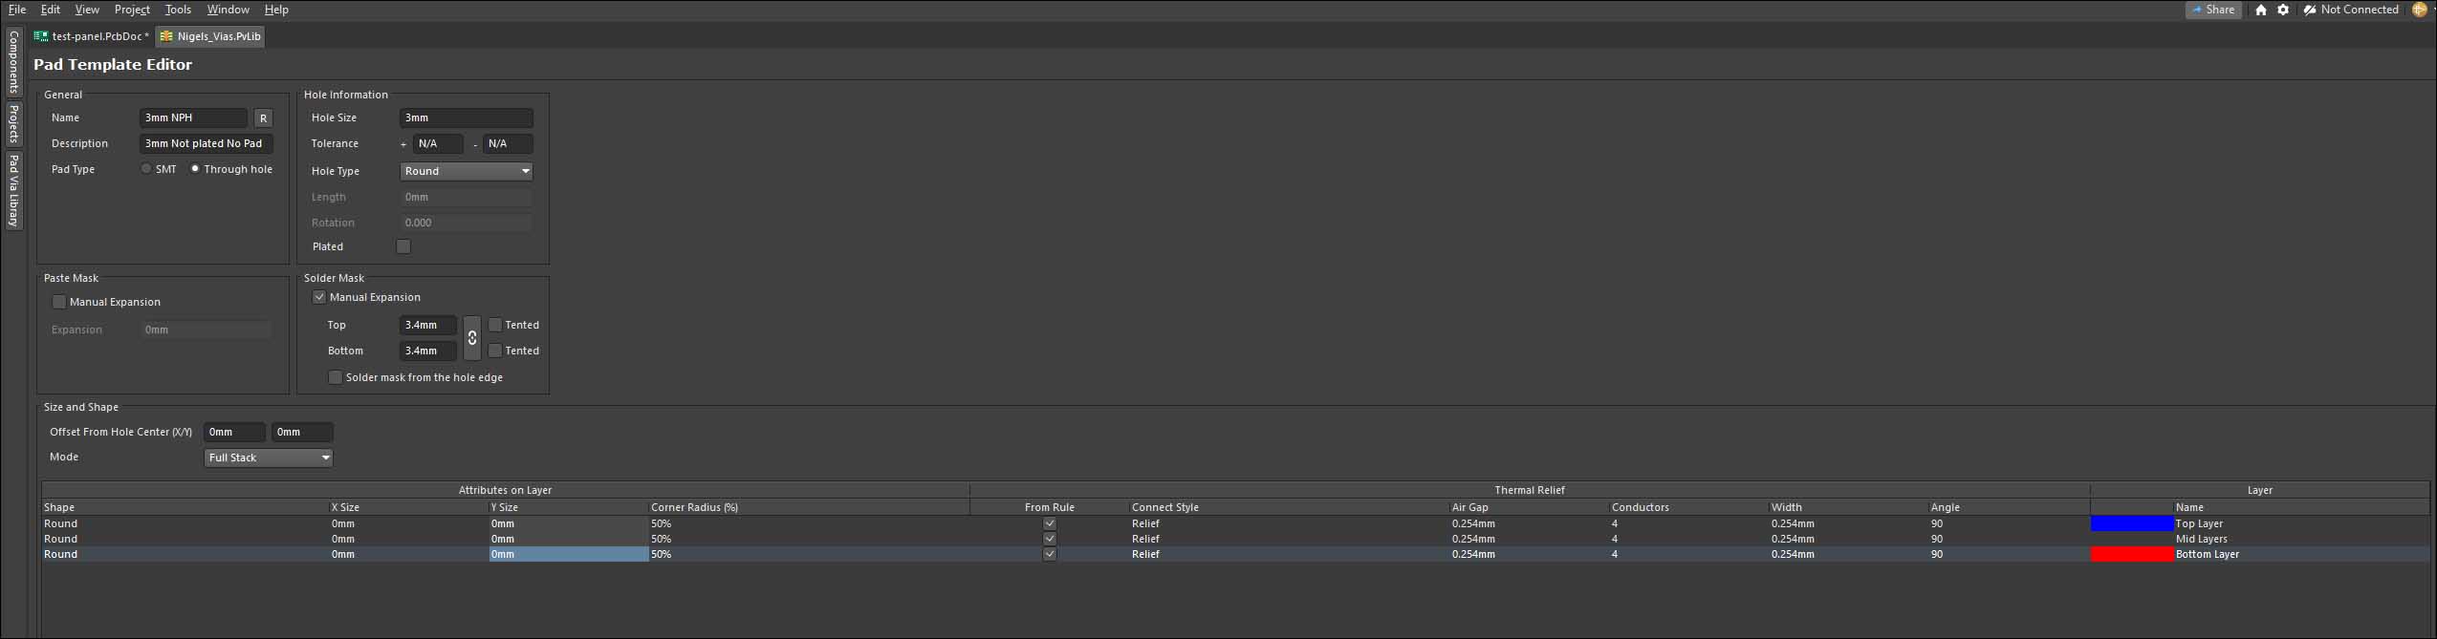Enable the Plated checkbox

tap(403, 246)
